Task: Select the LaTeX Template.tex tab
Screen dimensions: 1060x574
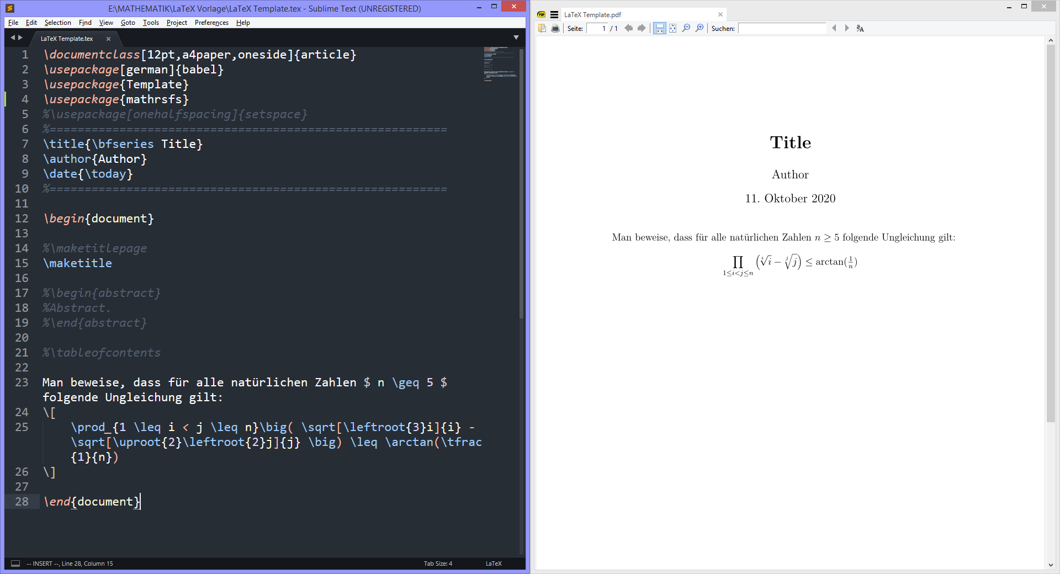Action: pos(66,39)
